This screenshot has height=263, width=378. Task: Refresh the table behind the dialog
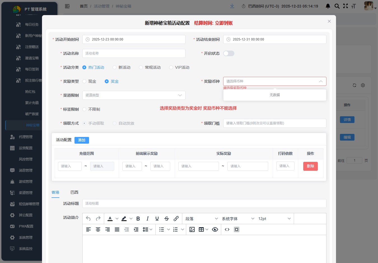pos(354,85)
